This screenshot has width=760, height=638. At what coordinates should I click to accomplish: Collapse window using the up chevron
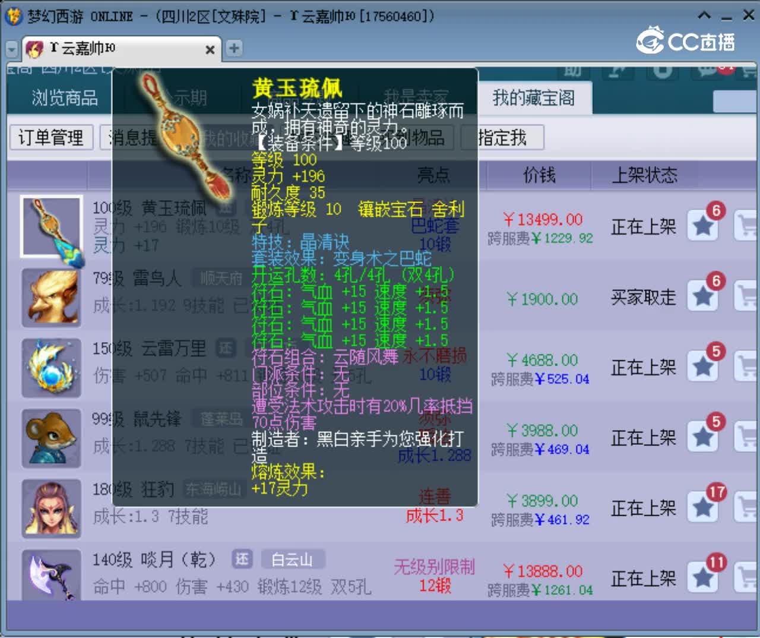point(704,16)
